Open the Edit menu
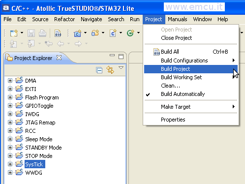The width and height of the screenshot is (245, 184). (22, 19)
